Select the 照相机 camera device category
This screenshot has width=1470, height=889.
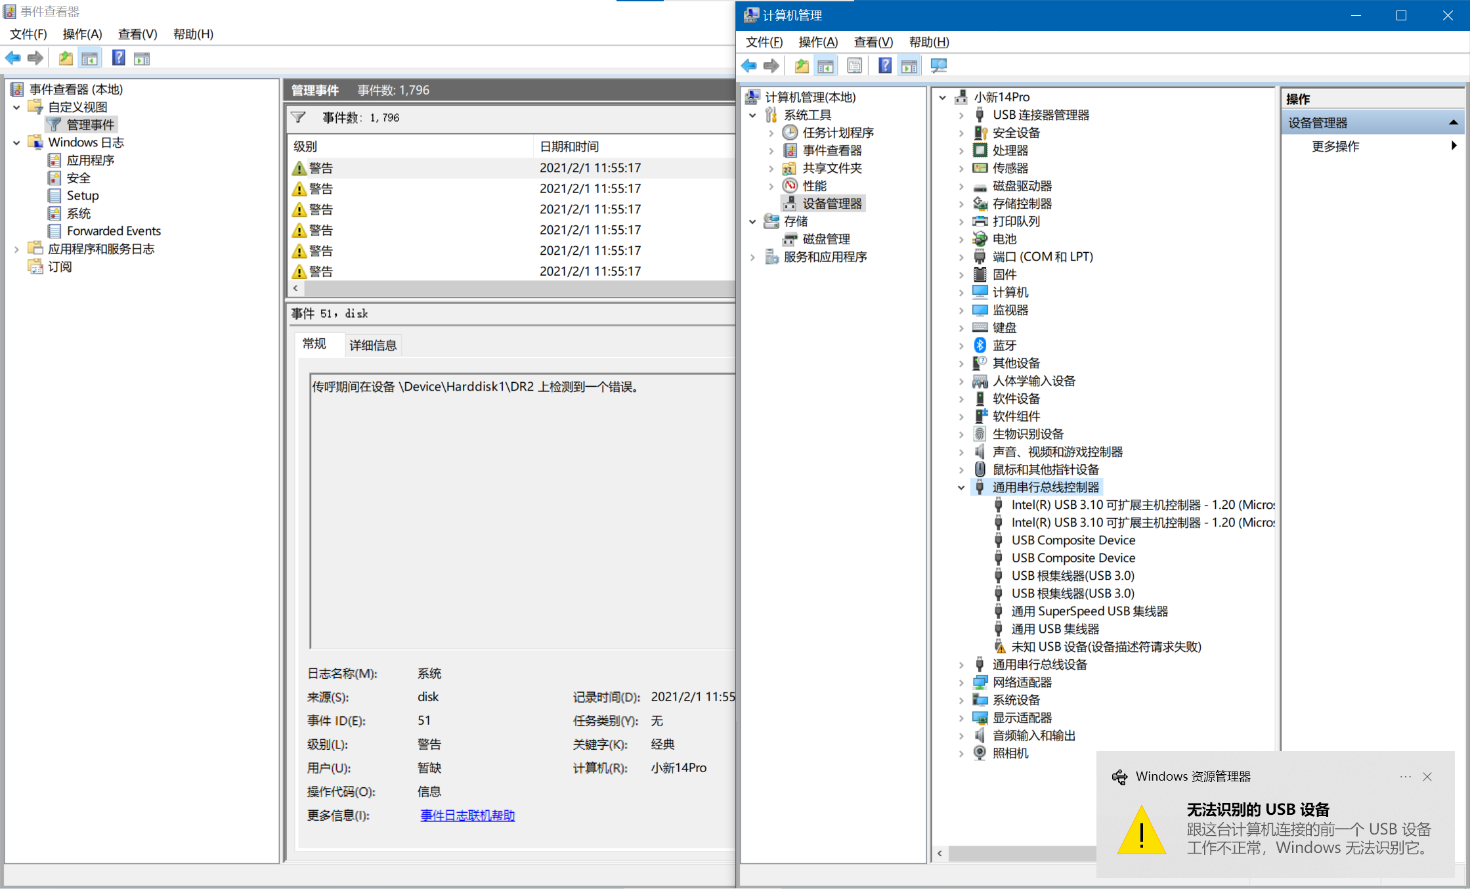pyautogui.click(x=1010, y=753)
